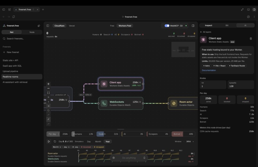
Task: Toggle theme icon beside freenet.free logo
Action: tap(39, 26)
